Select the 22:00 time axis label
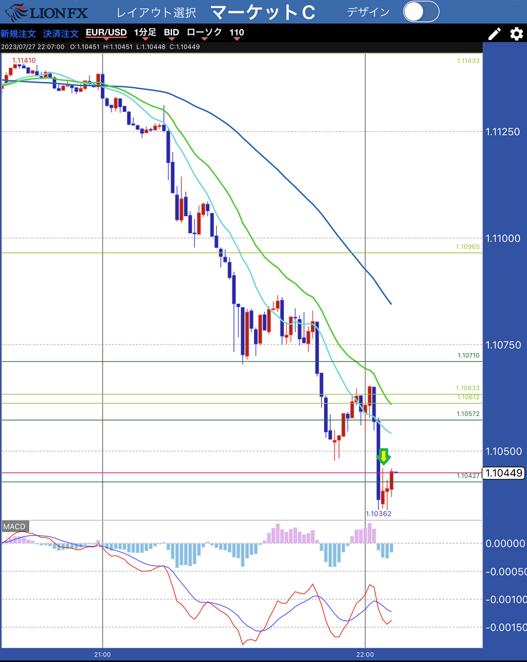 pyautogui.click(x=365, y=655)
